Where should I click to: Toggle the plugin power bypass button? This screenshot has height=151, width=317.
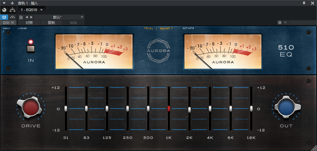(x=4, y=17)
